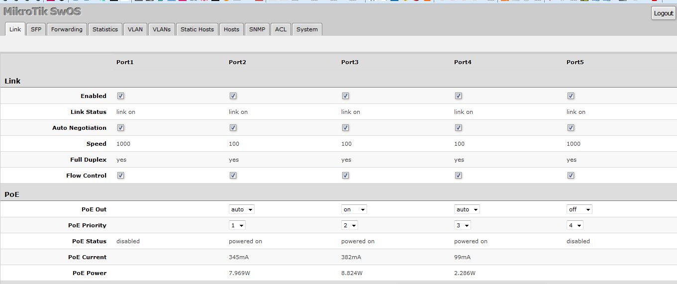Click Port2 speed value 100
This screenshot has width=677, height=284.
click(x=234, y=144)
